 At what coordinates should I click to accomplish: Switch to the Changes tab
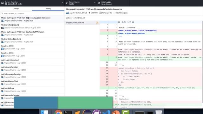pos(16,9)
